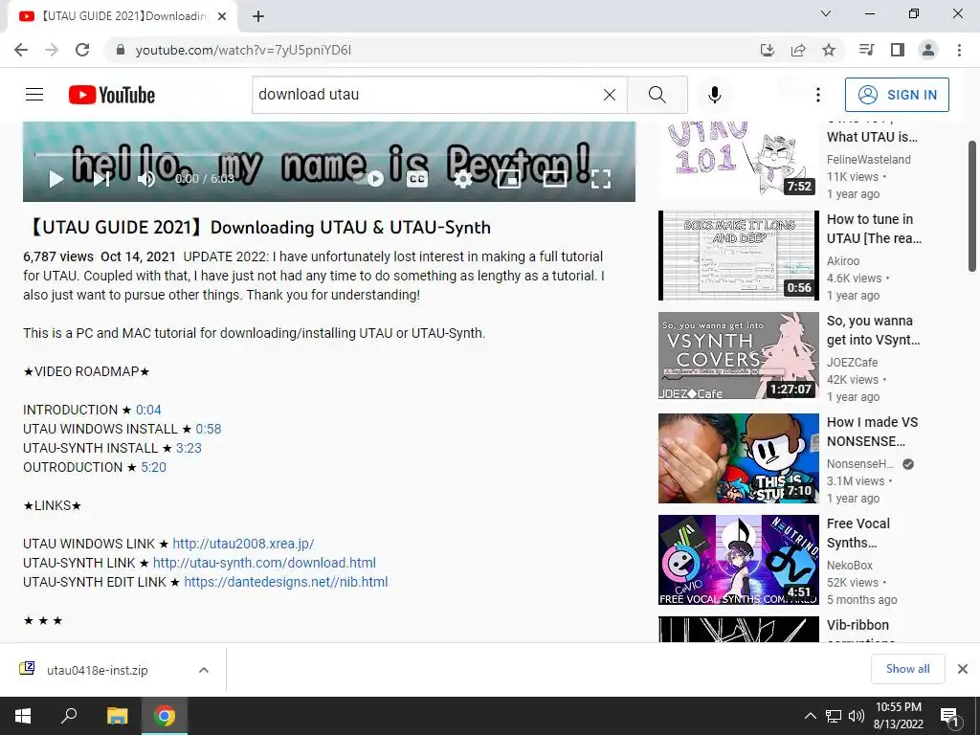Open Windows Start menu
980x735 pixels.
[23, 716]
